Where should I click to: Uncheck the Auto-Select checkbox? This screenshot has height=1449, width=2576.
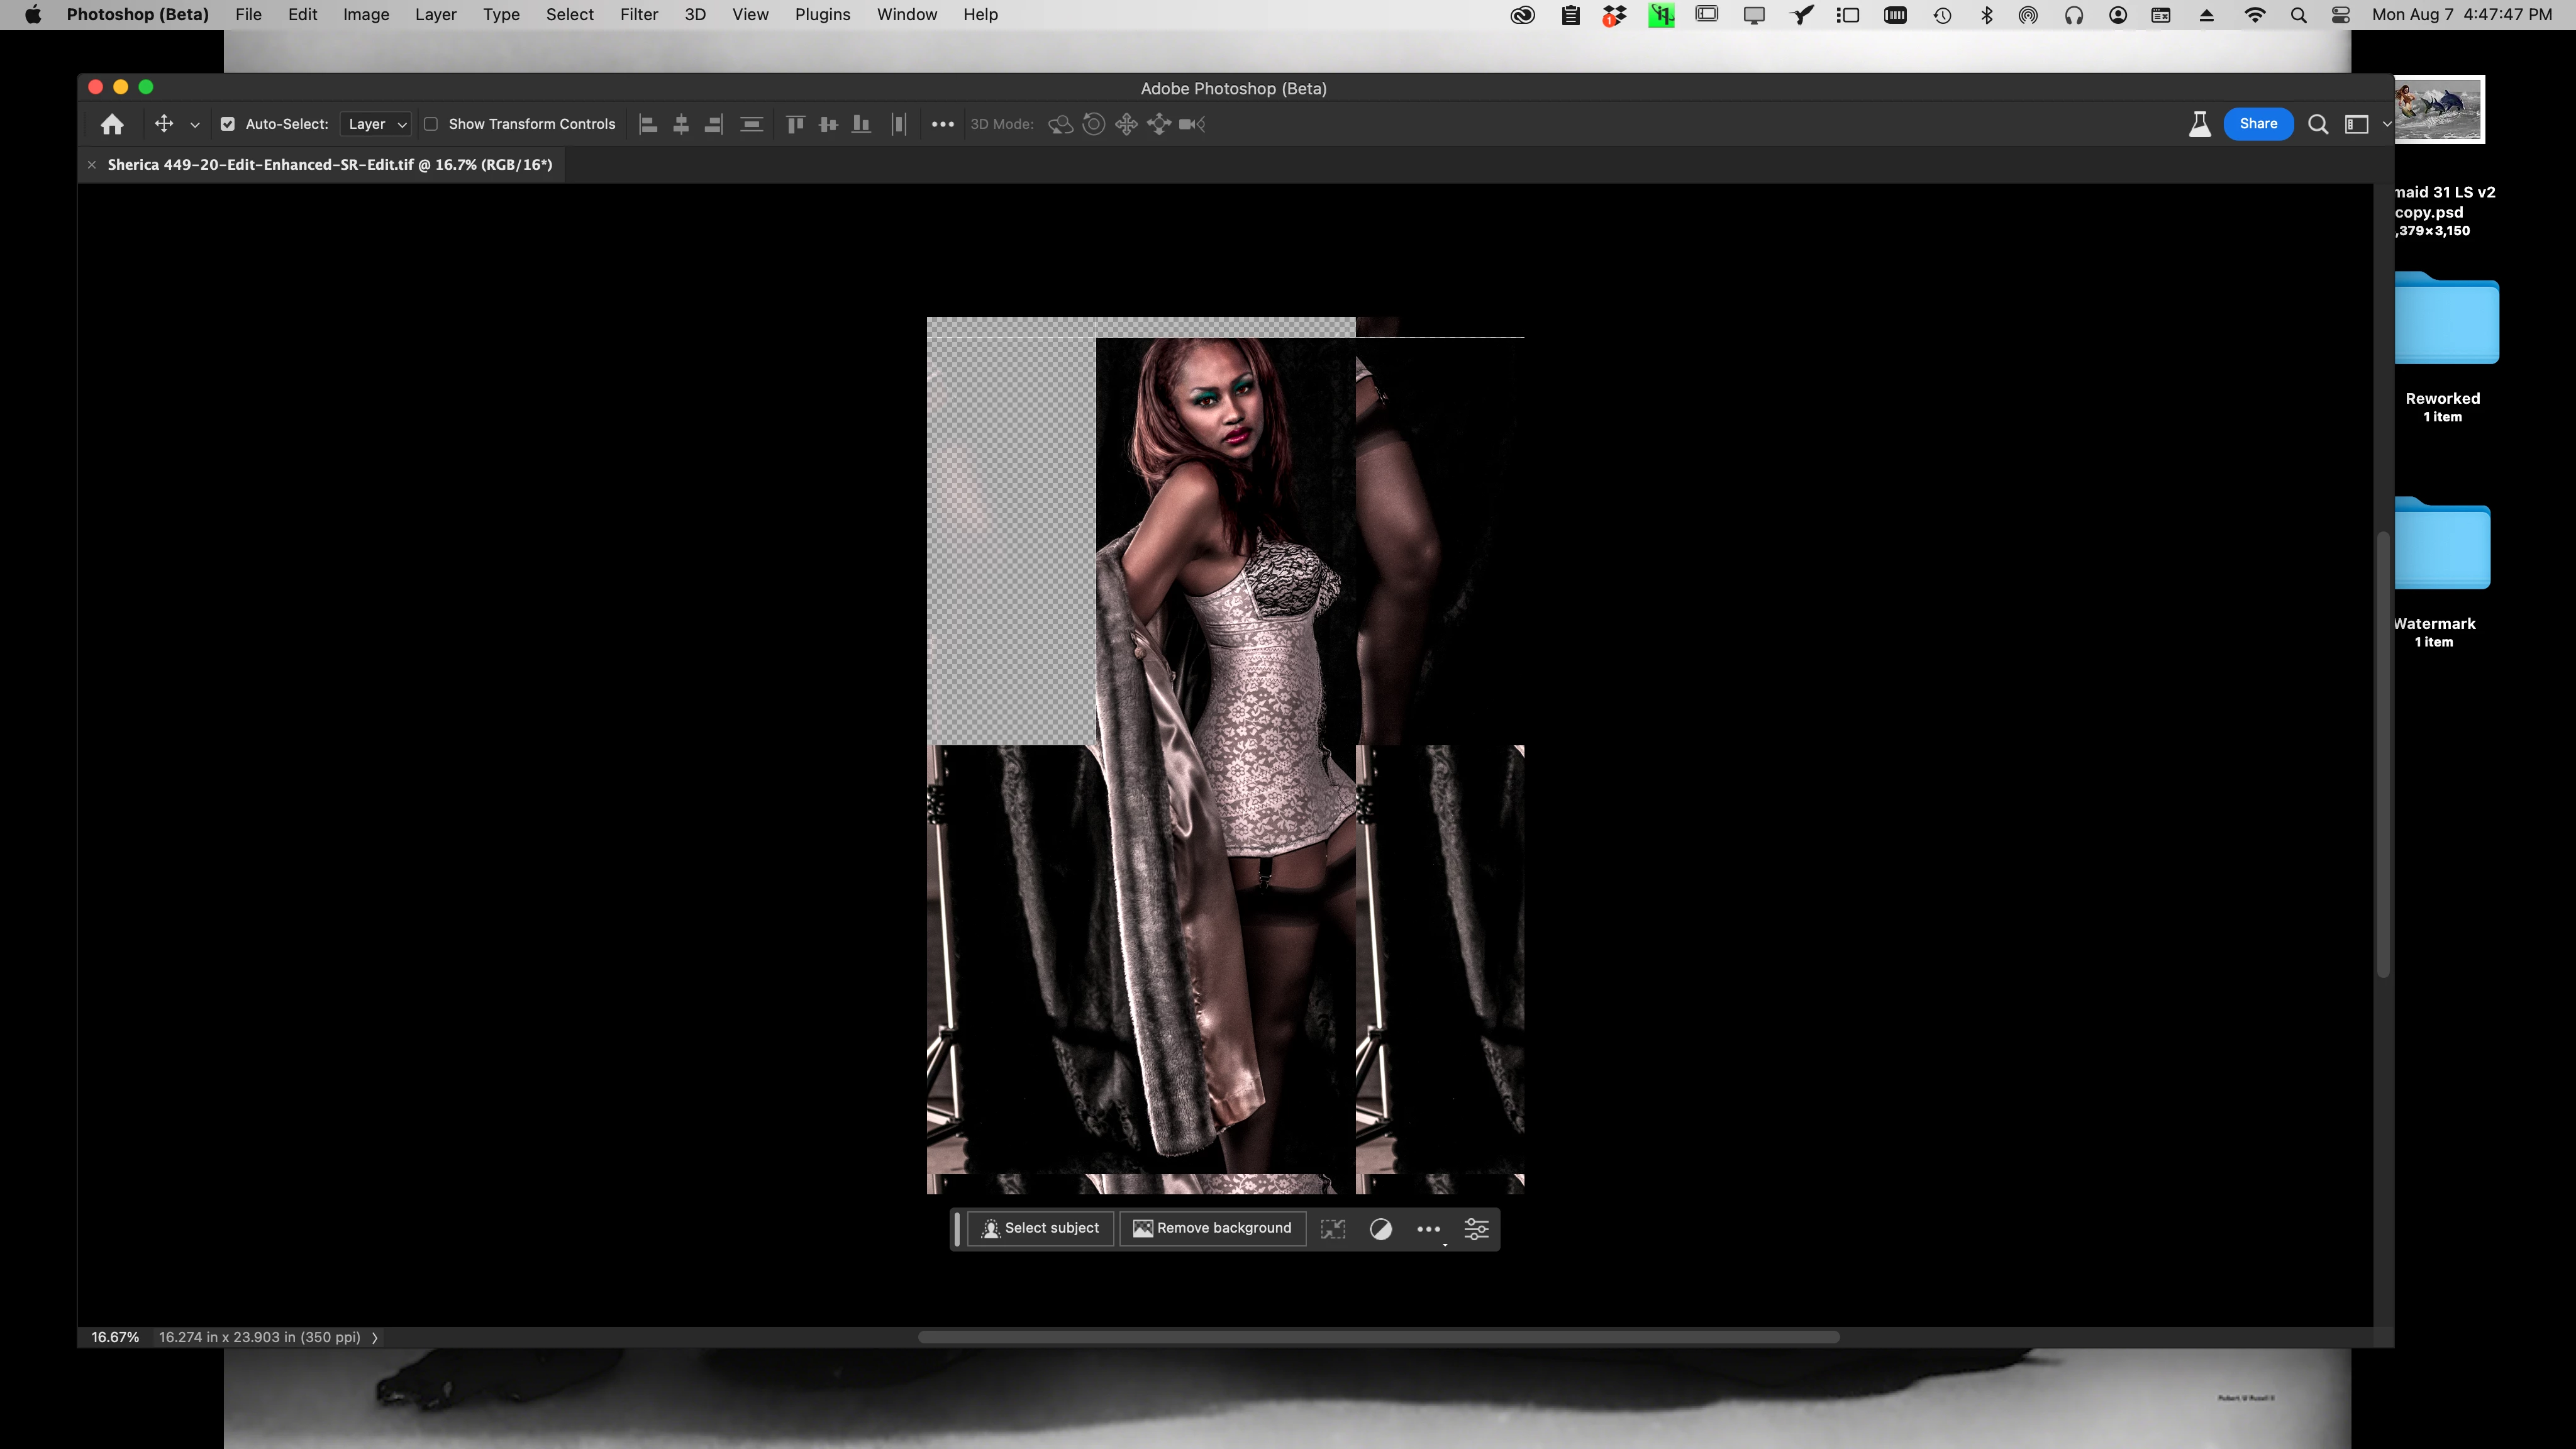tap(228, 124)
